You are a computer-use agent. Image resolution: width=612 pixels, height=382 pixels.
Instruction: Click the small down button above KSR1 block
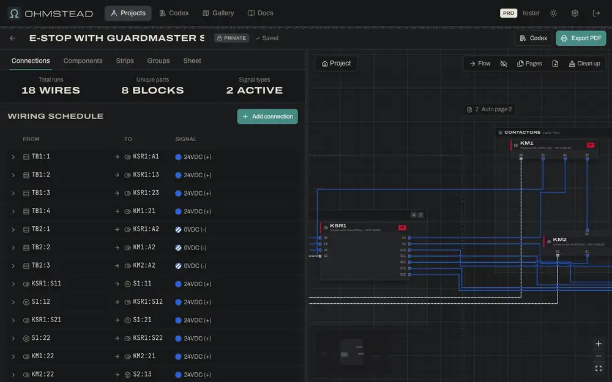[421, 215]
